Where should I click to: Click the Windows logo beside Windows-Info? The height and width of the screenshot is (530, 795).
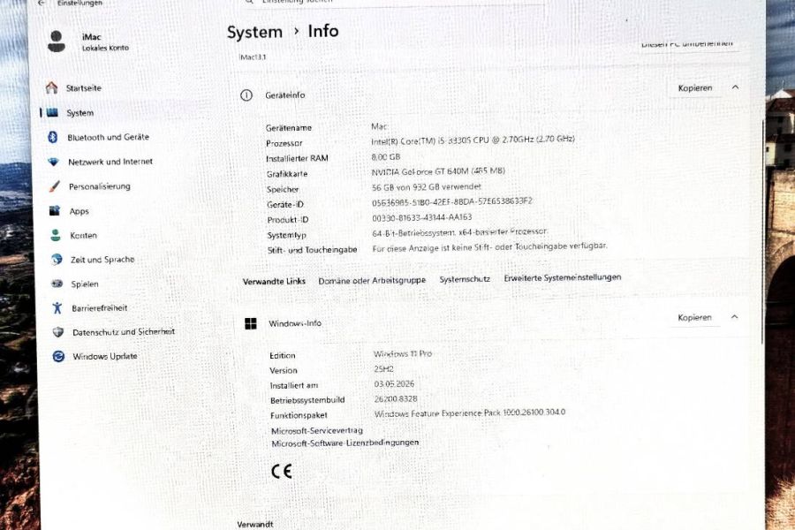click(x=251, y=323)
